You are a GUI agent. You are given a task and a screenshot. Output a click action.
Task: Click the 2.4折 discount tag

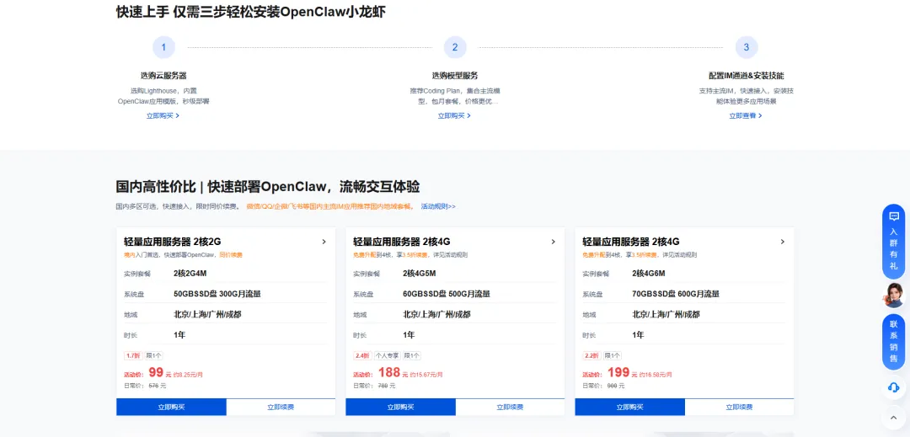click(362, 355)
